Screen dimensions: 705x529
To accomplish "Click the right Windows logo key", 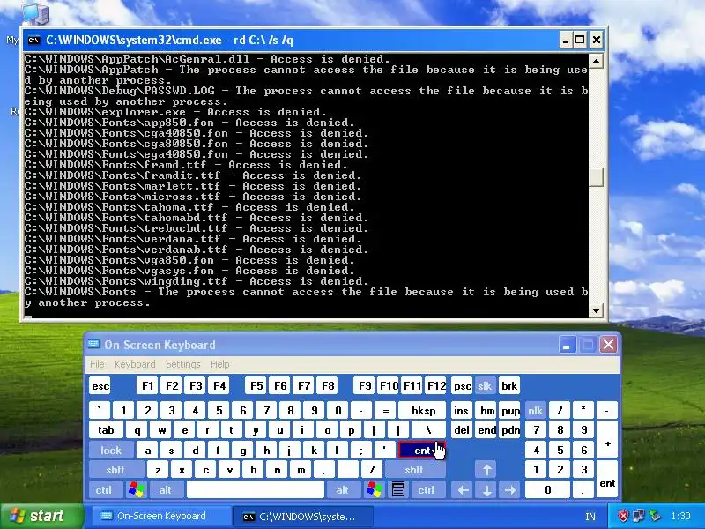I will click(x=374, y=489).
